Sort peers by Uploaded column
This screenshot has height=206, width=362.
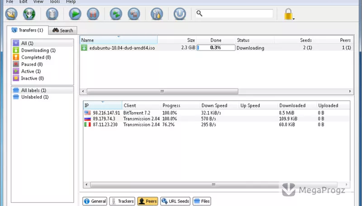coord(333,105)
